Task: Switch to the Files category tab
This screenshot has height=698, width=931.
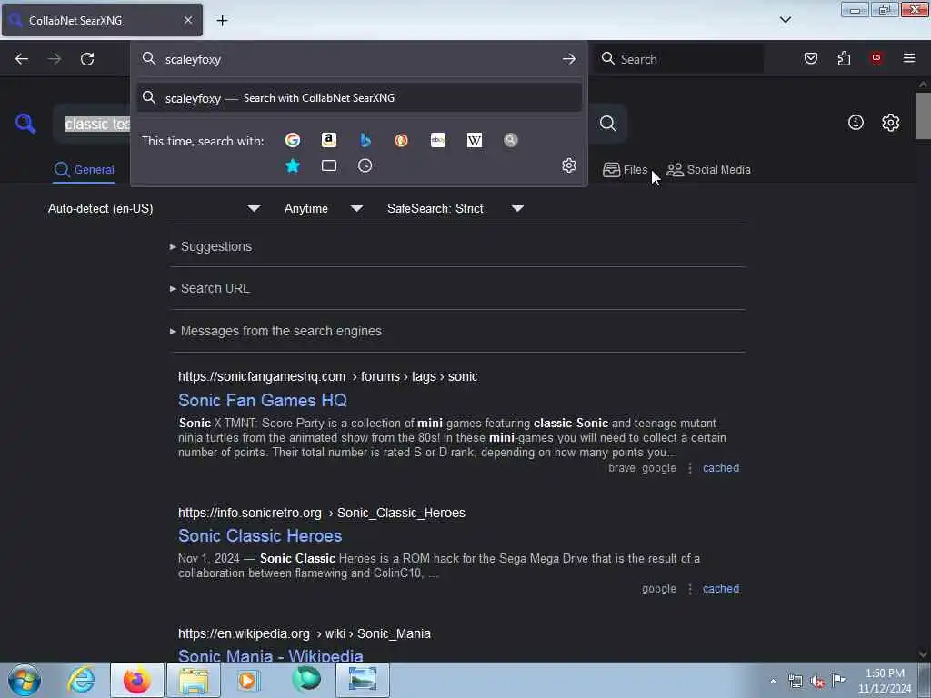Action: [626, 170]
